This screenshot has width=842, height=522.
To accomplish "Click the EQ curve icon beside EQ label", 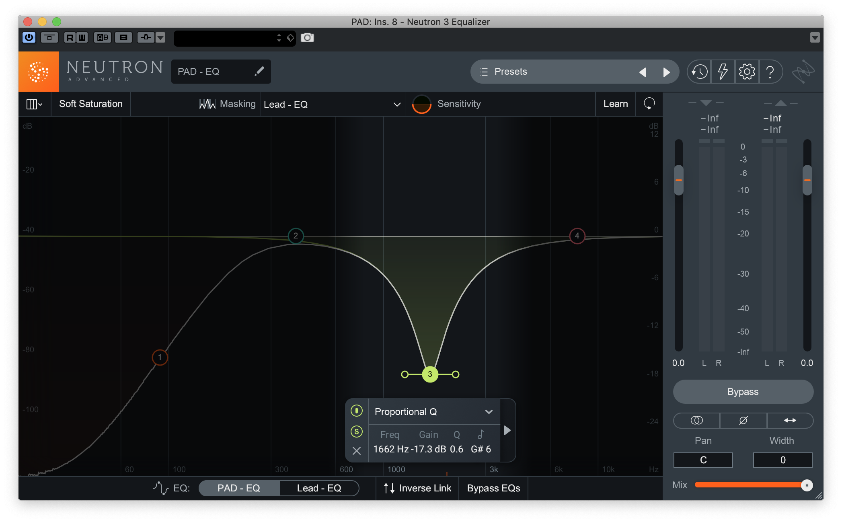I will [x=160, y=488].
